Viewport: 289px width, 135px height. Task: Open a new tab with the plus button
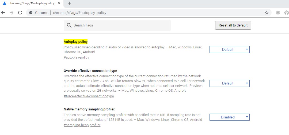[69, 3]
